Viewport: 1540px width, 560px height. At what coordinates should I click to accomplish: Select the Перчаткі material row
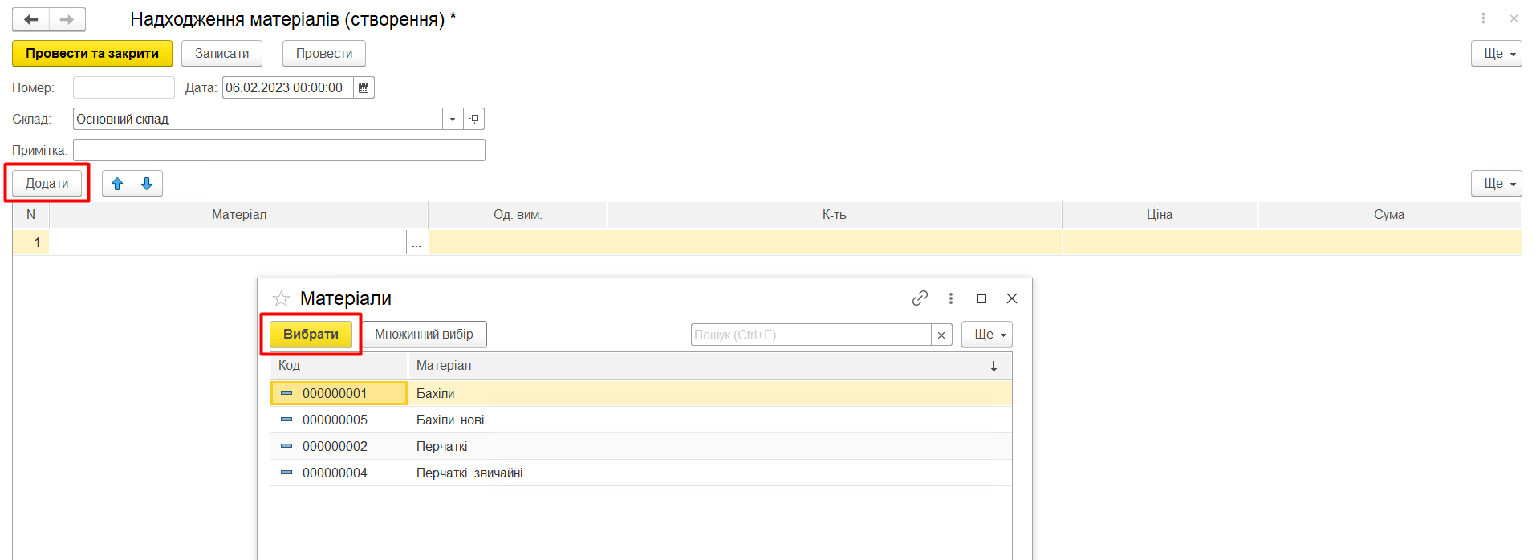coord(442,447)
